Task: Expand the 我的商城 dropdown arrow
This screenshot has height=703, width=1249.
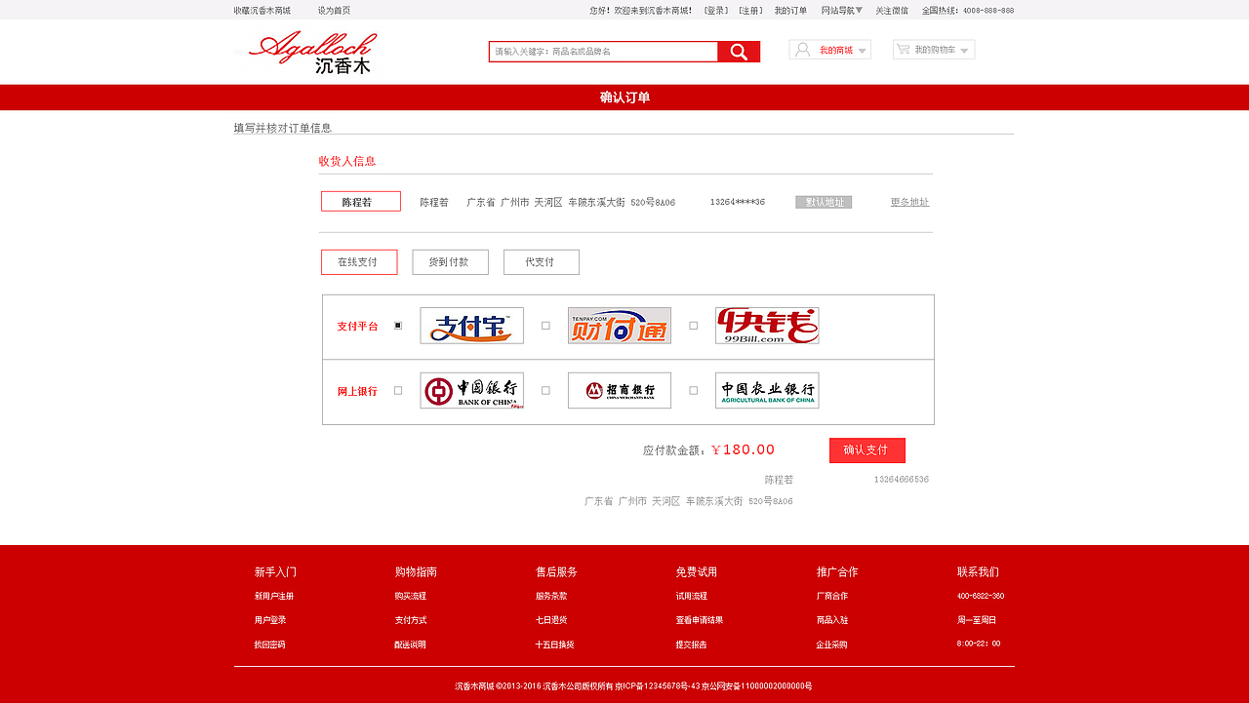Action: [862, 51]
